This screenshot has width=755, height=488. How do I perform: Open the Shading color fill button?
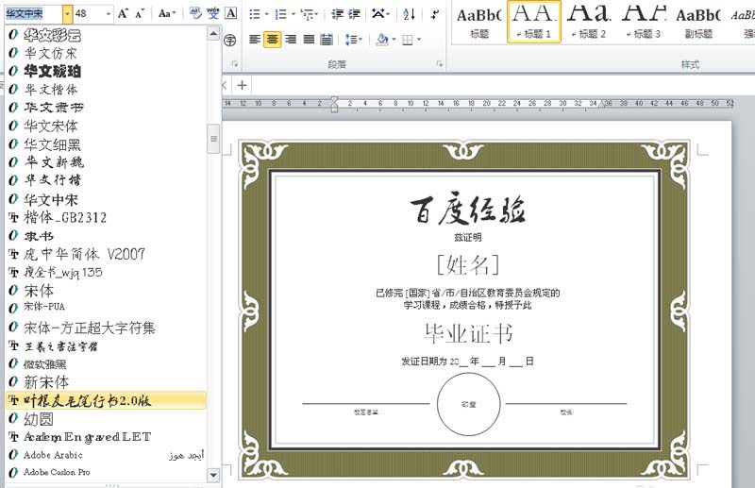click(384, 40)
